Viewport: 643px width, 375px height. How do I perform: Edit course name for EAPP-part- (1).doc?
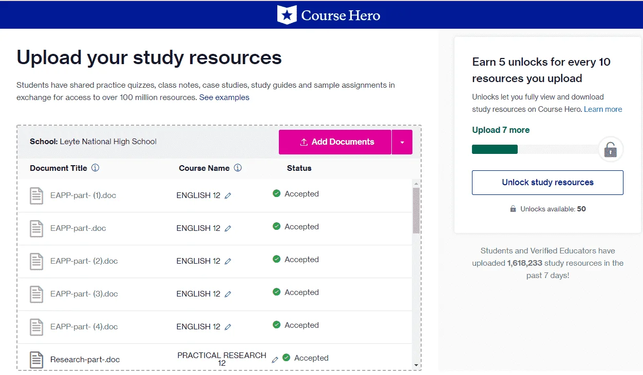point(228,195)
